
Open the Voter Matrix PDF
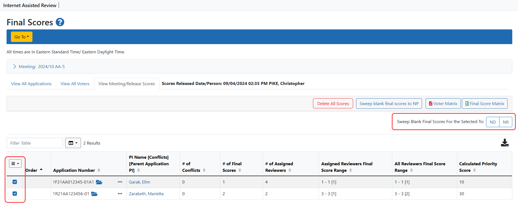[x=443, y=103]
